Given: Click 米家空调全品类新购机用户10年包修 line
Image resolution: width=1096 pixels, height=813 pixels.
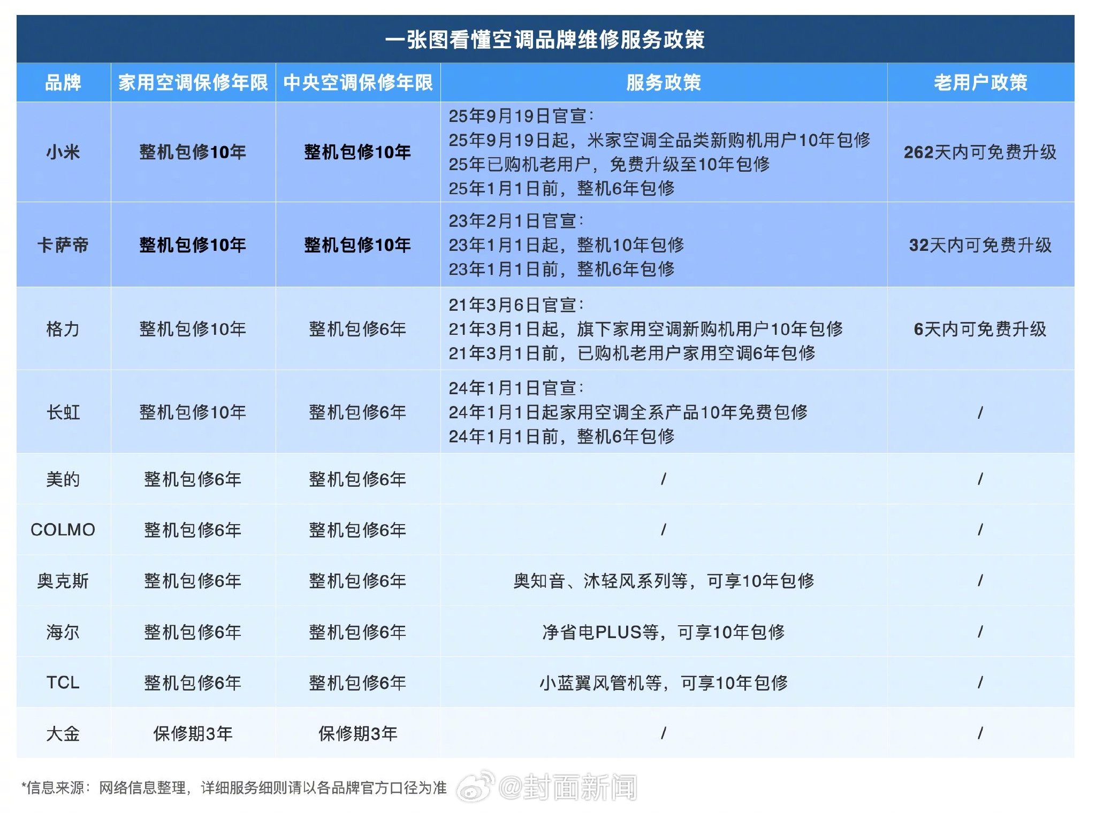Looking at the screenshot, I should click(x=659, y=140).
